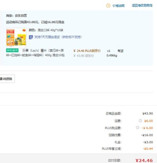This screenshot has height=163, width=157.
Task: Click the 7-day return policy icon
Action: click(31, 37)
